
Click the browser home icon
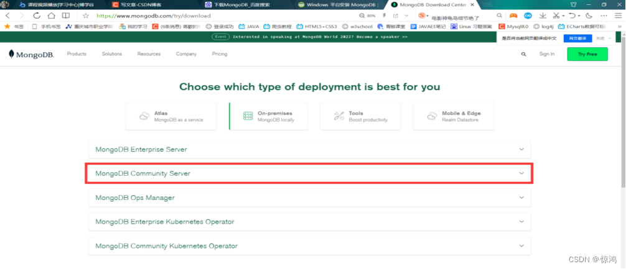(x=50, y=16)
